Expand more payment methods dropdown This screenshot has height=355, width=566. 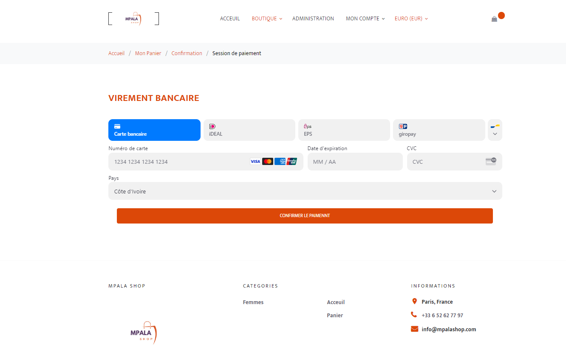[x=495, y=130]
